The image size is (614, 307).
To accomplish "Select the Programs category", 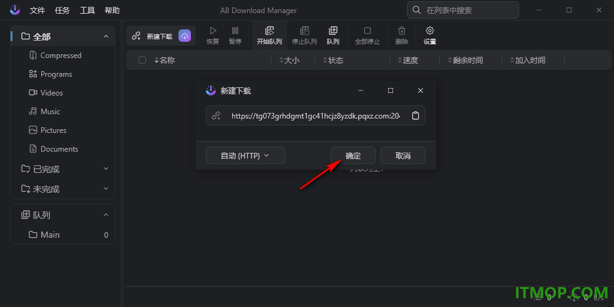I will tap(63, 74).
